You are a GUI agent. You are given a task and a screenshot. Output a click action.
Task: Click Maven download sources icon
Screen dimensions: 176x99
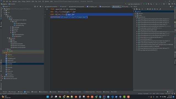139,9
